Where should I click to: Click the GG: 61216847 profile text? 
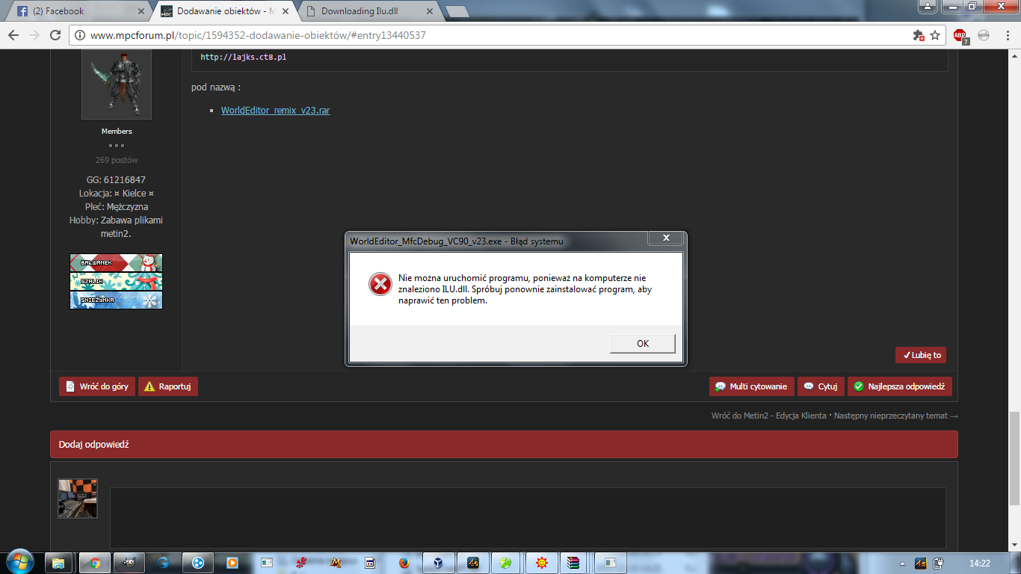[x=116, y=180]
